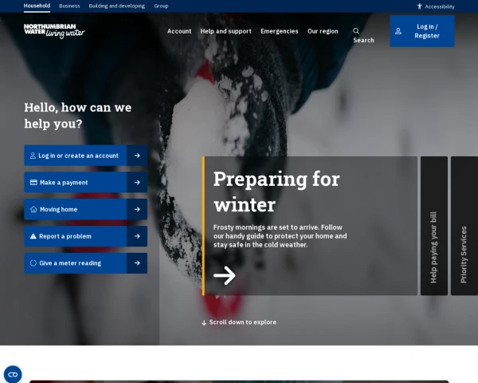Click the meter icon in Give a meter reading
Screen dimensions: 478x383
click(33, 263)
